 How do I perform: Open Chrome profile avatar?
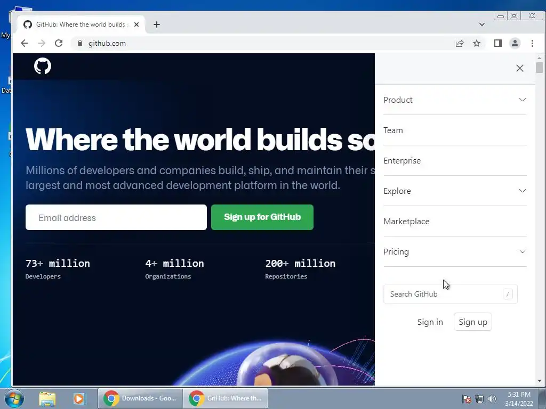pos(515,43)
